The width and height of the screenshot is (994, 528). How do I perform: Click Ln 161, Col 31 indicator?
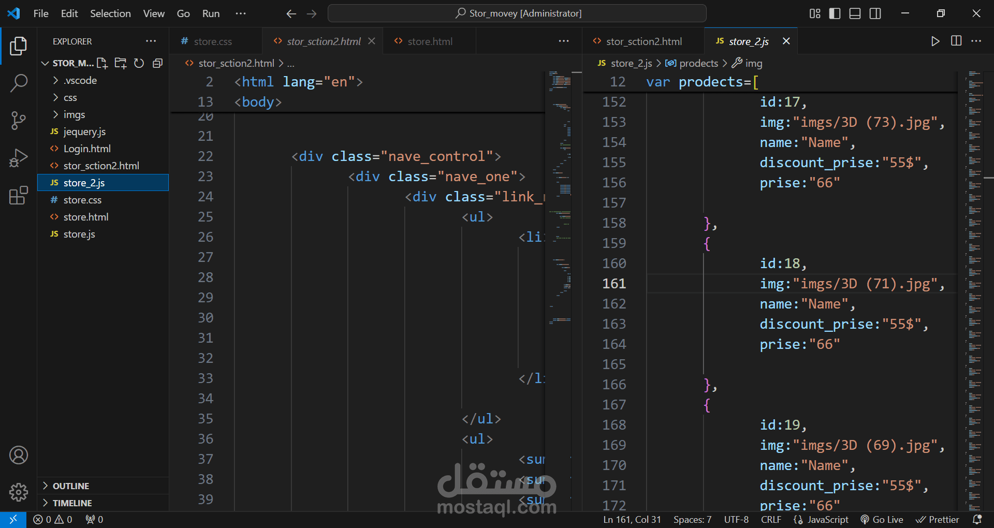632,519
